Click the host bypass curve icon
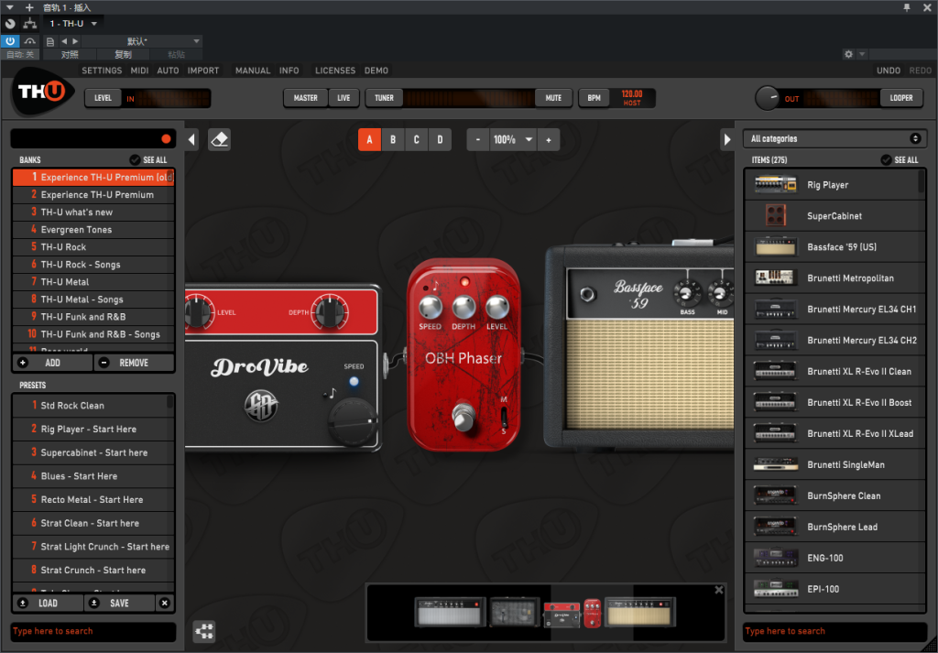 click(x=29, y=41)
